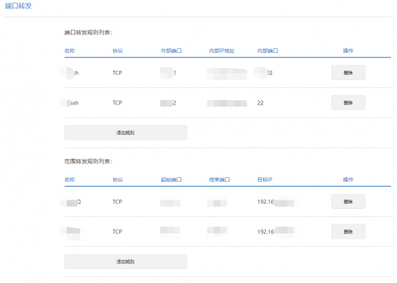Viewport: 397px width, 283px height.
Task: Click 添加规则 under the port forwarding list
Action: pyautogui.click(x=126, y=132)
